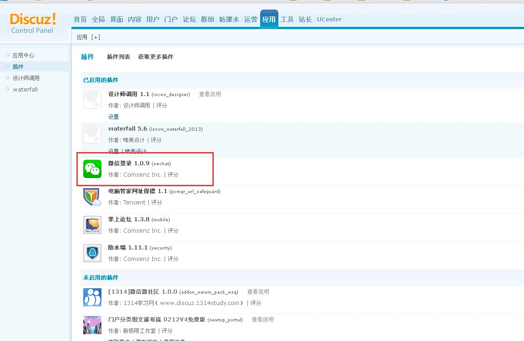Click 评分 link for waterfall 5.6
The image size is (524, 341).
pyautogui.click(x=156, y=140)
